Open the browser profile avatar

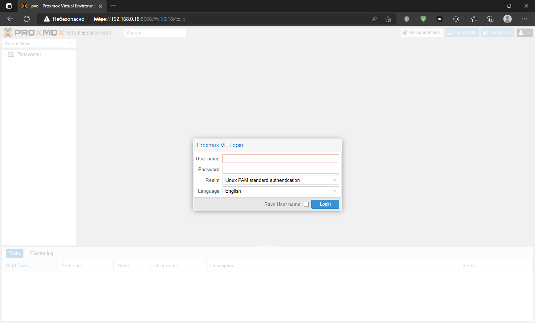[508, 19]
